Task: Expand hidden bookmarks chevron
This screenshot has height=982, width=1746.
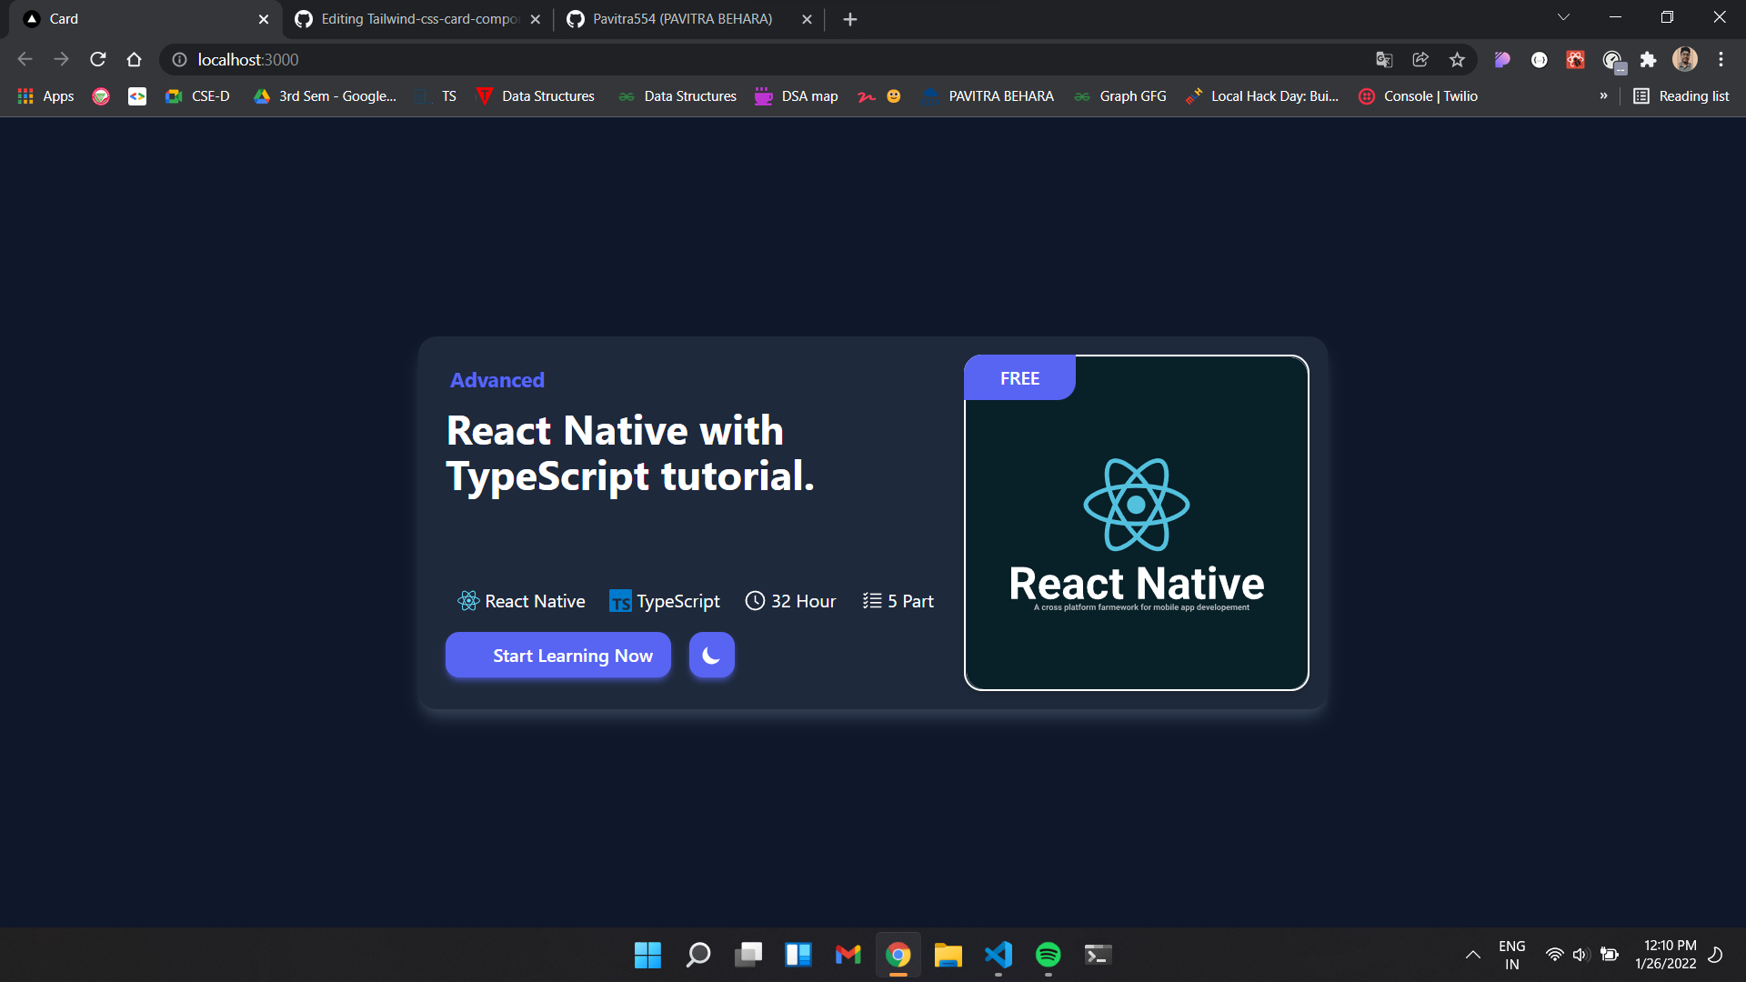Action: click(x=1603, y=96)
